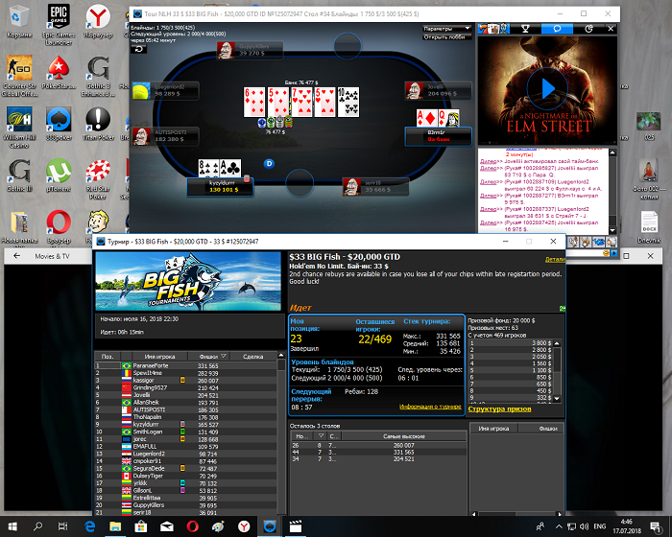The image size is (672, 537).
Task: Select the blue fish emote in chat
Action: point(598,243)
